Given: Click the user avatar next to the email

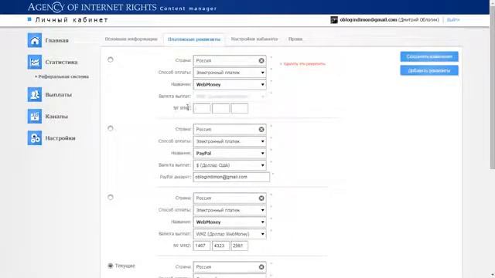Looking at the screenshot, I should [334, 20].
